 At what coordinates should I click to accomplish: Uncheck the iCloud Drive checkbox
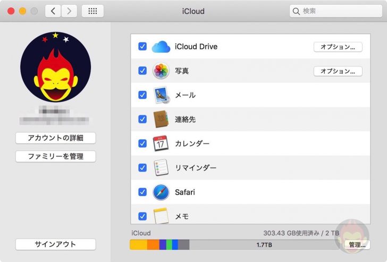point(142,46)
